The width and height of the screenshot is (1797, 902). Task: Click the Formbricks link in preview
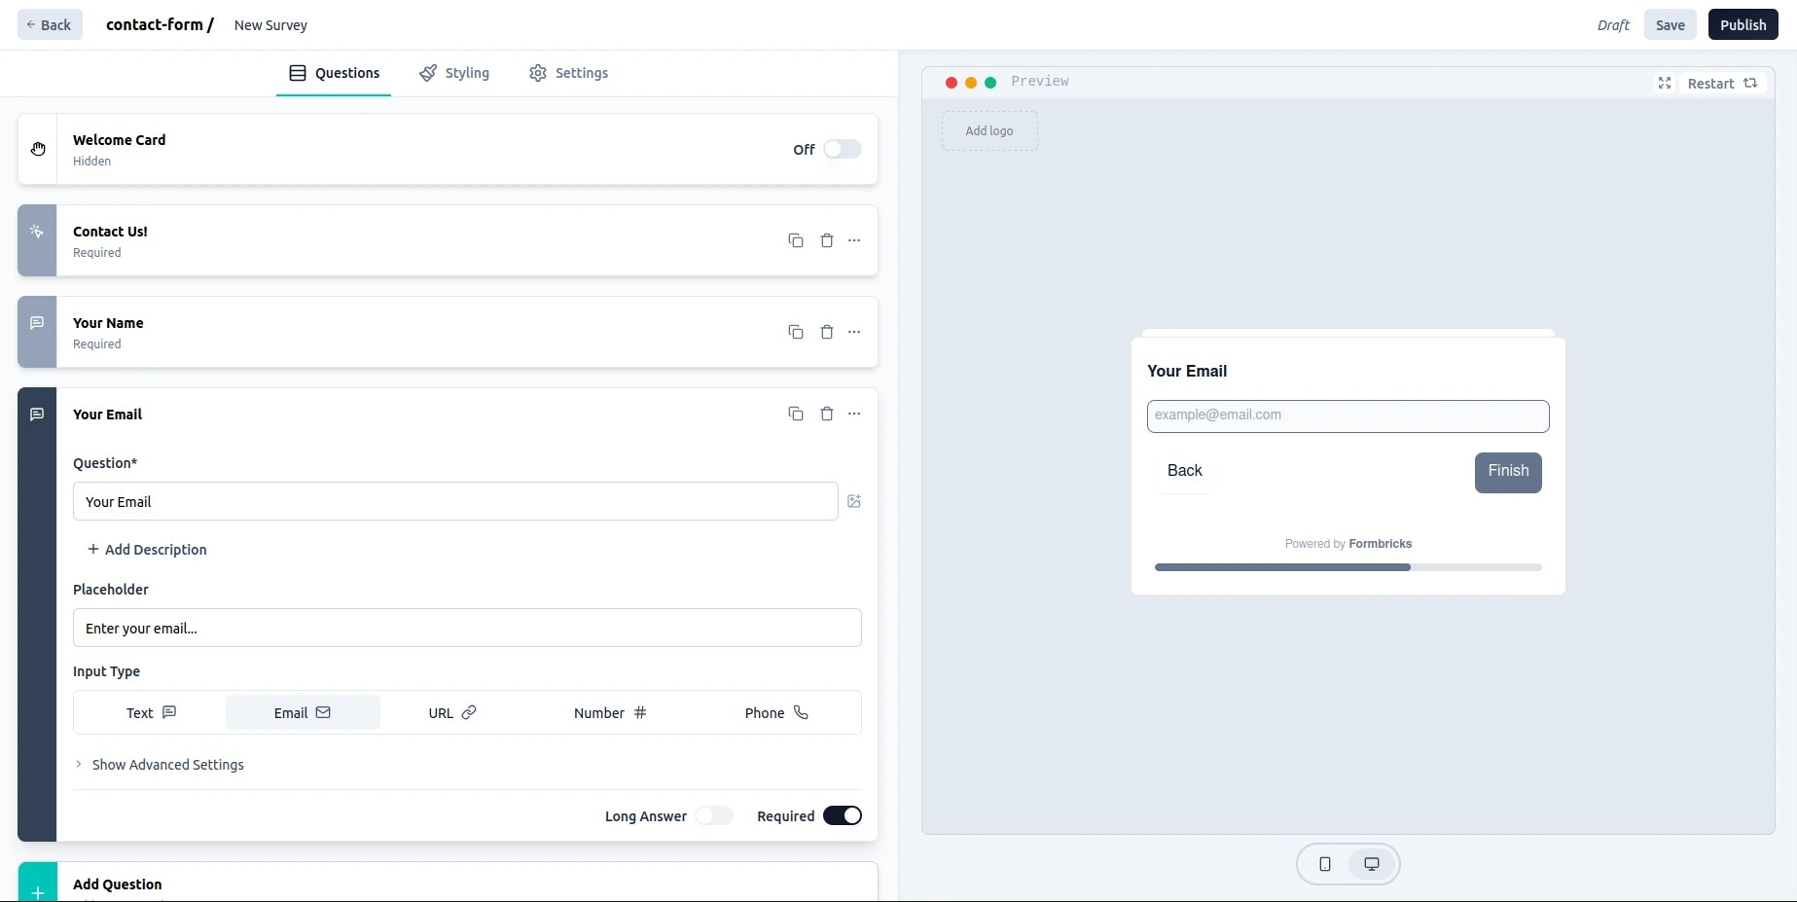tap(1380, 544)
